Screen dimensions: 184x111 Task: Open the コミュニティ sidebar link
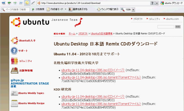(x=25, y=61)
